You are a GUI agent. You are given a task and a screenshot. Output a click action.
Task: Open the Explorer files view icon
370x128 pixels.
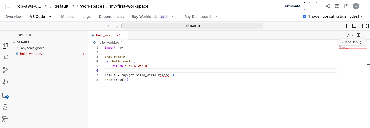5,46
